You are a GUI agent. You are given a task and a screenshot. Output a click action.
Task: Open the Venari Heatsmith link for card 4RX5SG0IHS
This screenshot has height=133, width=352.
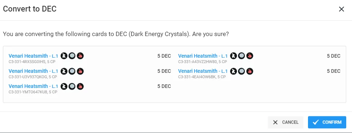click(x=33, y=56)
